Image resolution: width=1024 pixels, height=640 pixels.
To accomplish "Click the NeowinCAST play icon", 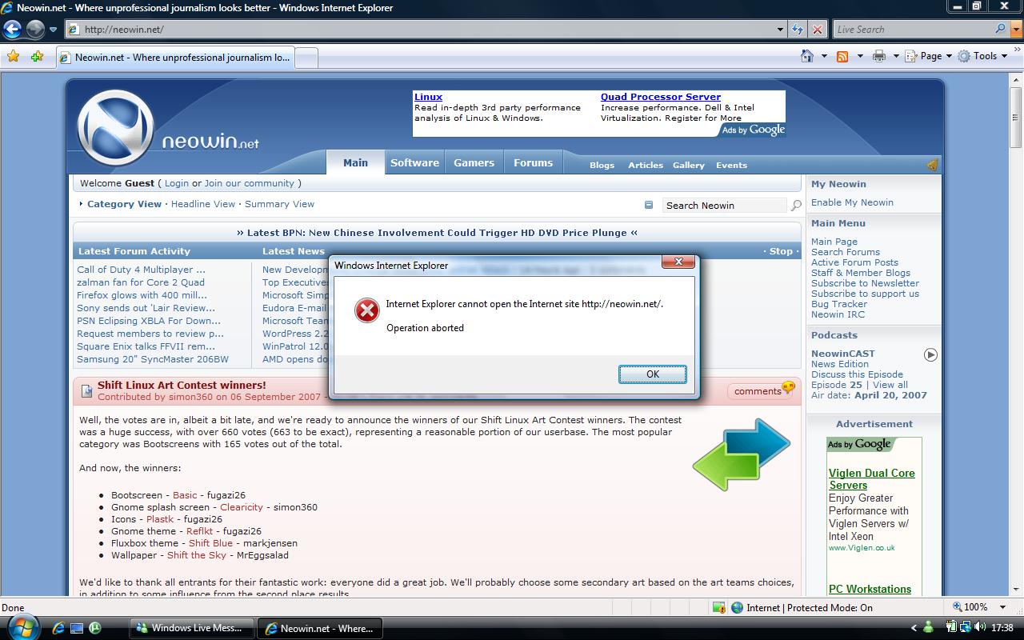I will click(x=930, y=354).
